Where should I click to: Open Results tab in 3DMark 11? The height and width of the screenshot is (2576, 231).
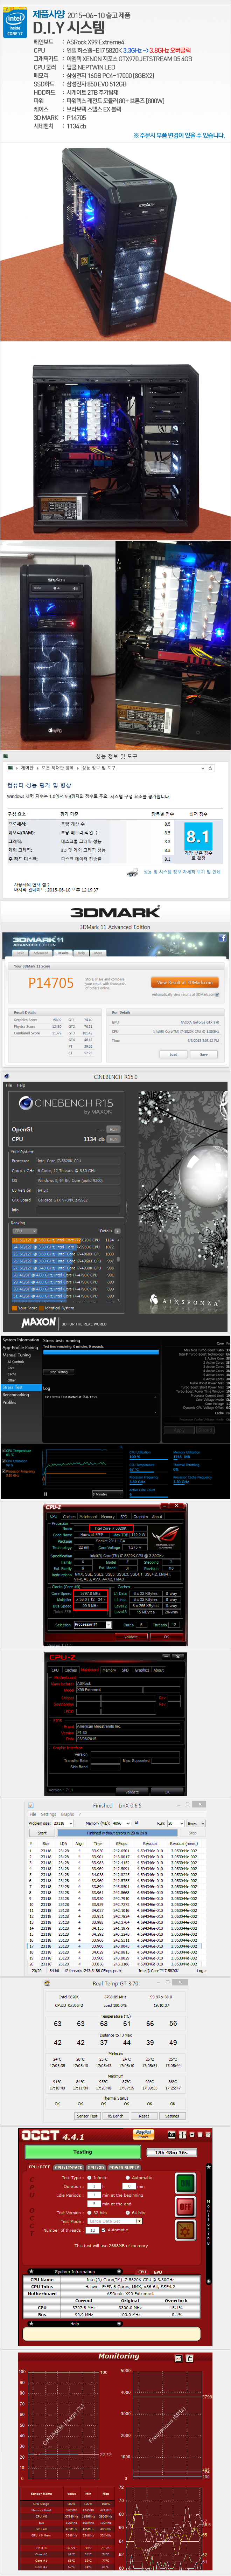tap(62, 953)
